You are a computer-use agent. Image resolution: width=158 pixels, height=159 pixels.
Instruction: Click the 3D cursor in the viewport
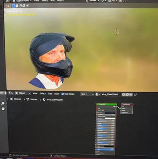[116, 32]
